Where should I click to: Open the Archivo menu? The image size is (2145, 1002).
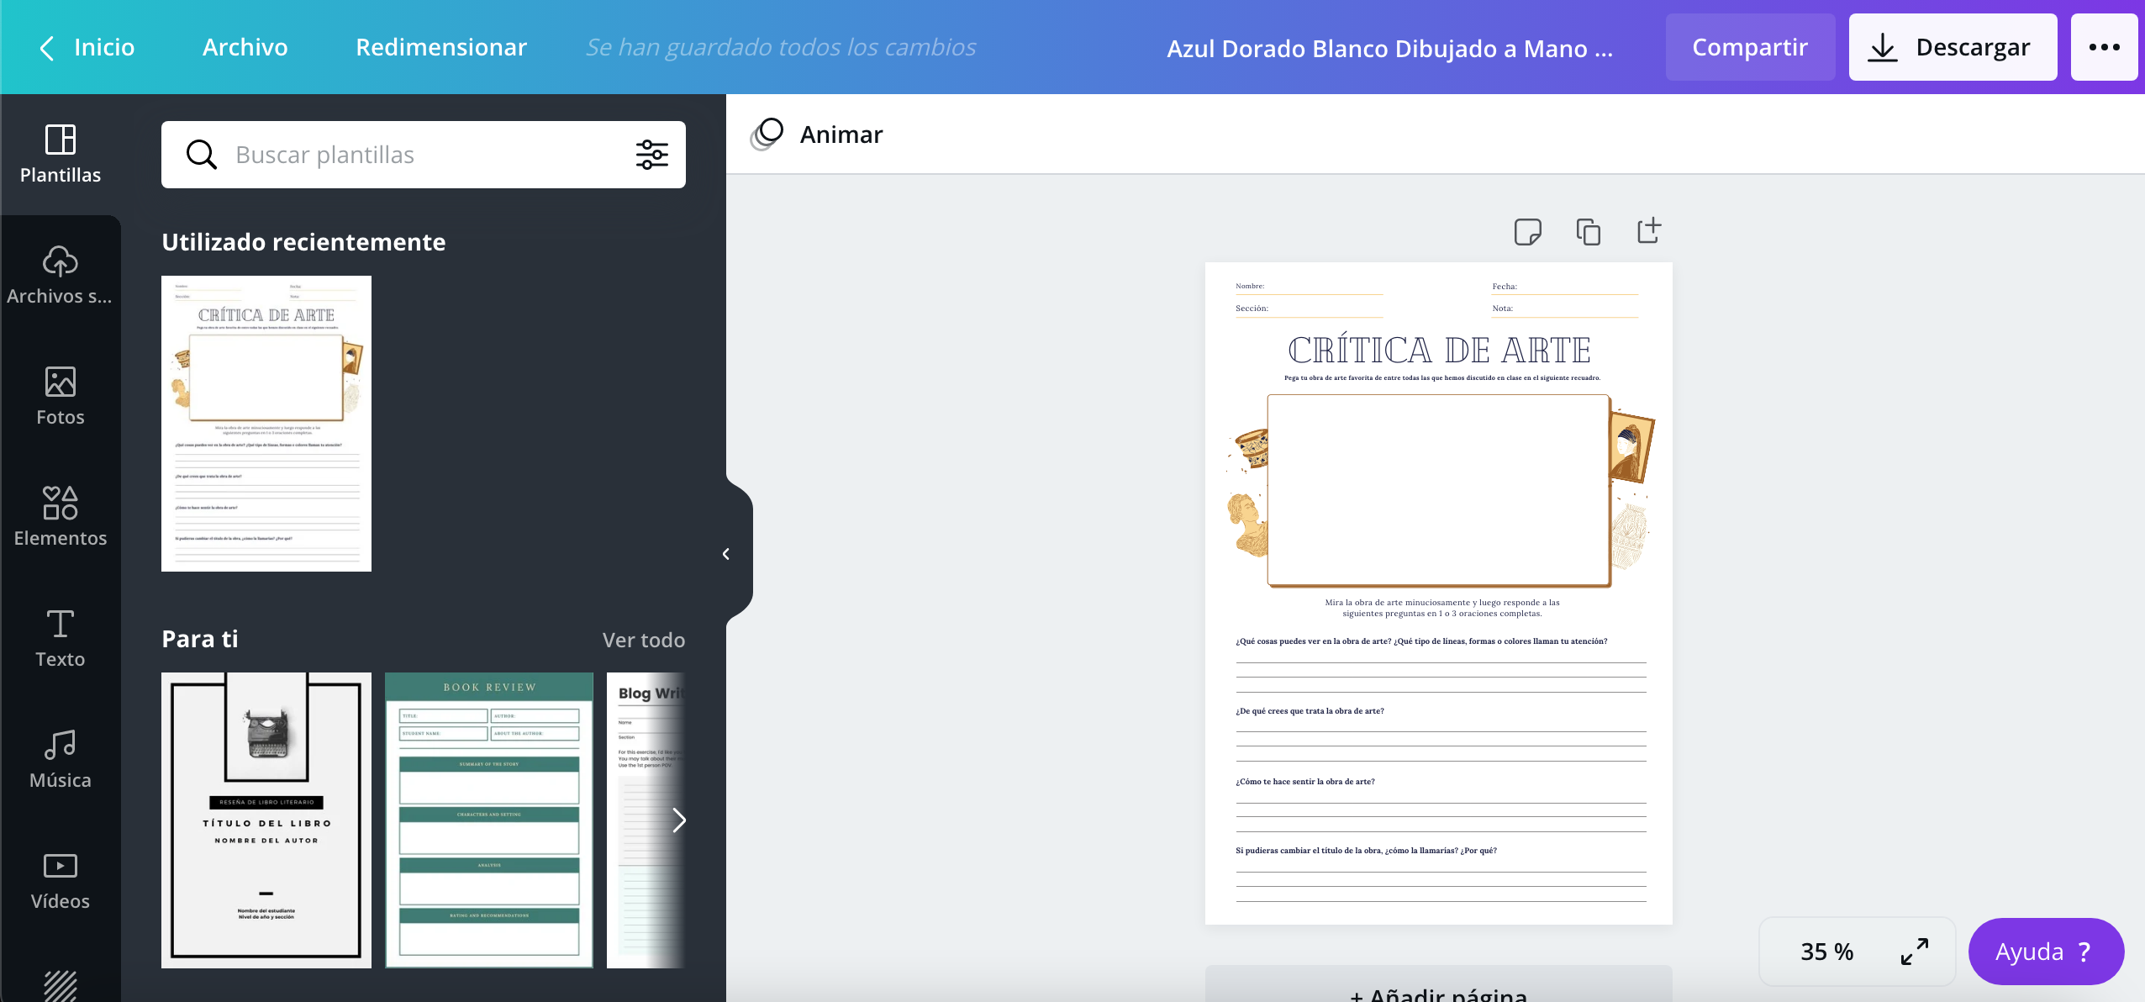pos(245,47)
